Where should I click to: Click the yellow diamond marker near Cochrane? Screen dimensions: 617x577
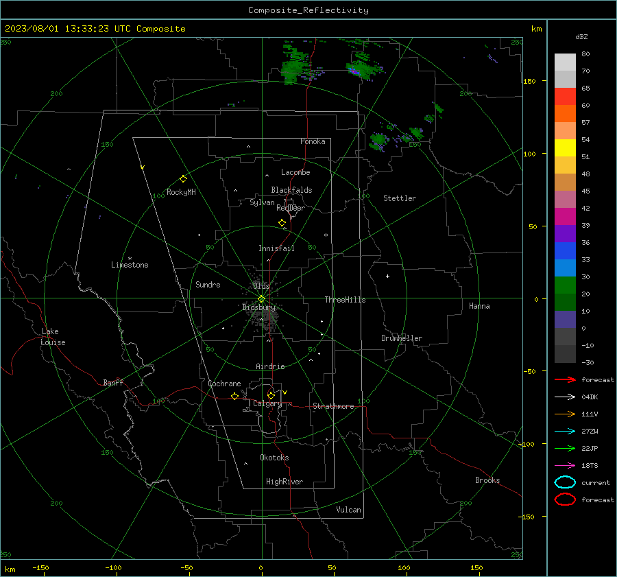click(235, 397)
